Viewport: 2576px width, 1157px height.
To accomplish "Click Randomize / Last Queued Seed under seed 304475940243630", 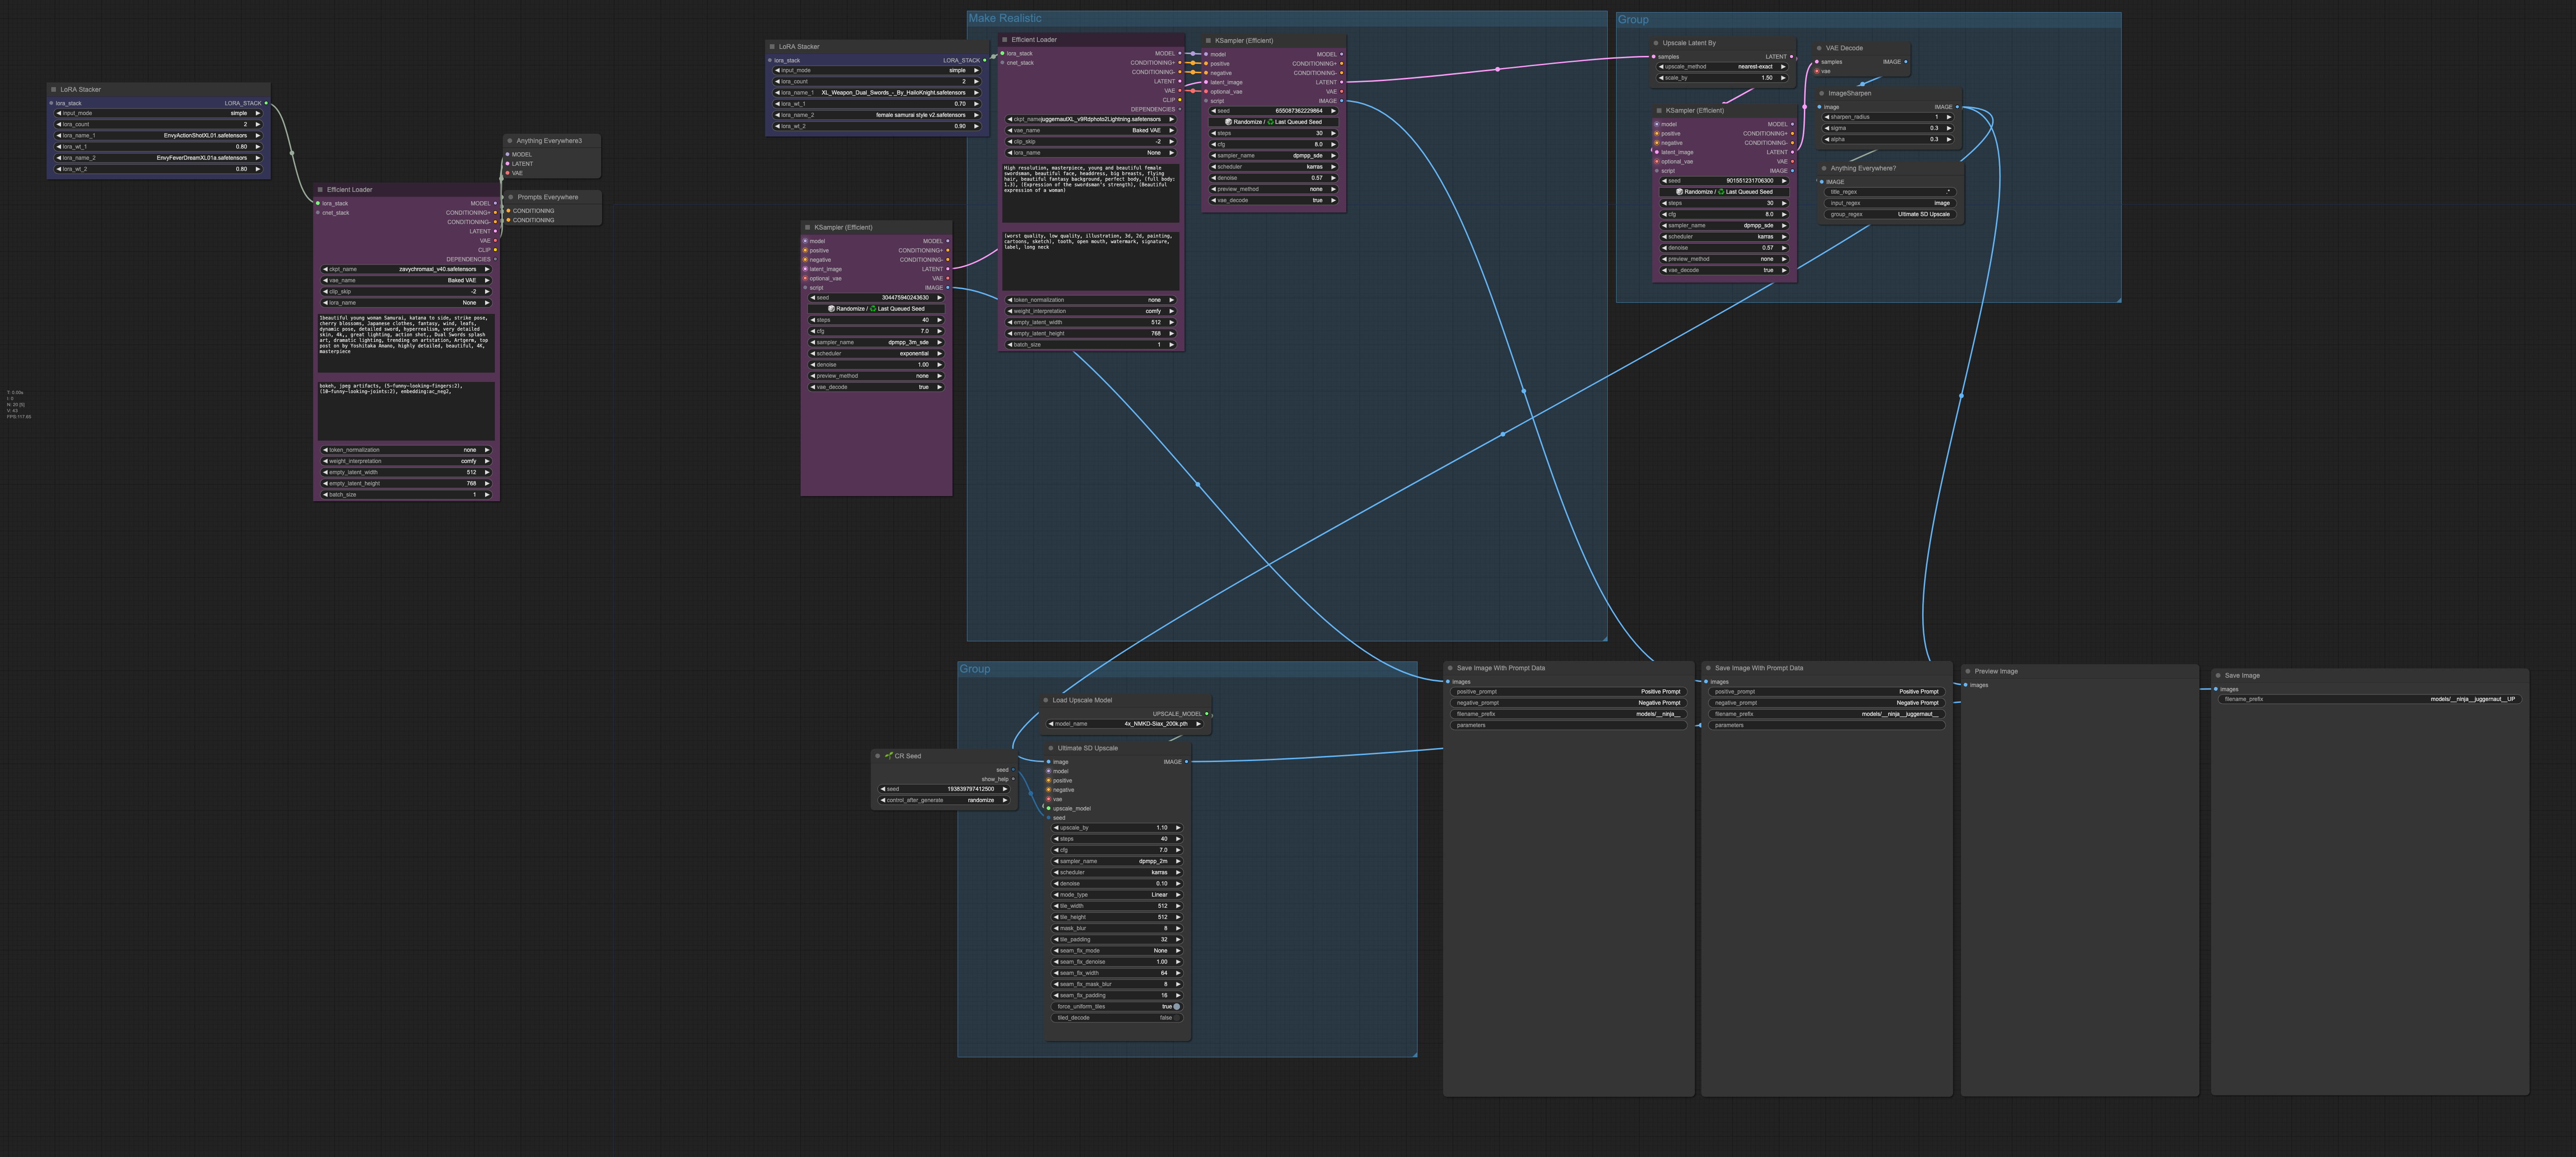I will 876,309.
